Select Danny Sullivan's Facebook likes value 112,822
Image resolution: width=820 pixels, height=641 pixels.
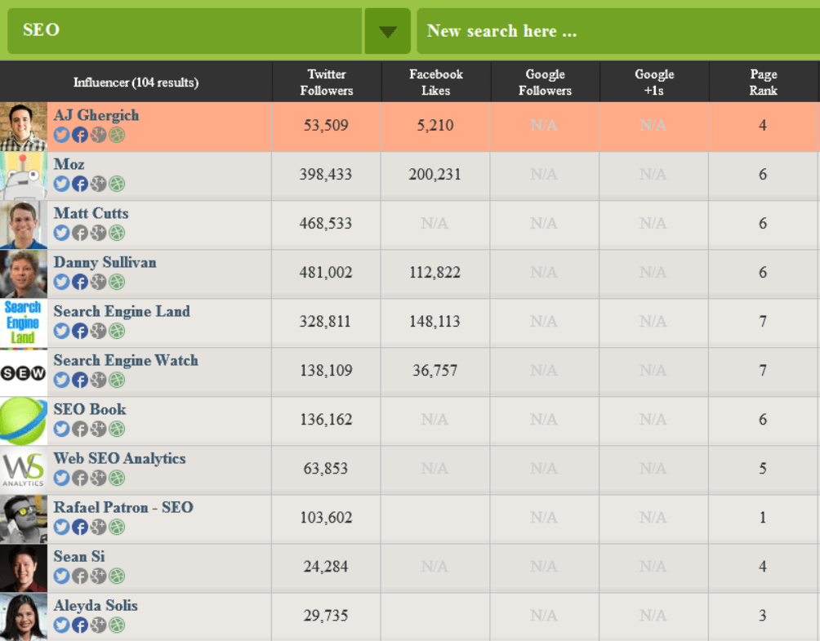[x=435, y=273]
